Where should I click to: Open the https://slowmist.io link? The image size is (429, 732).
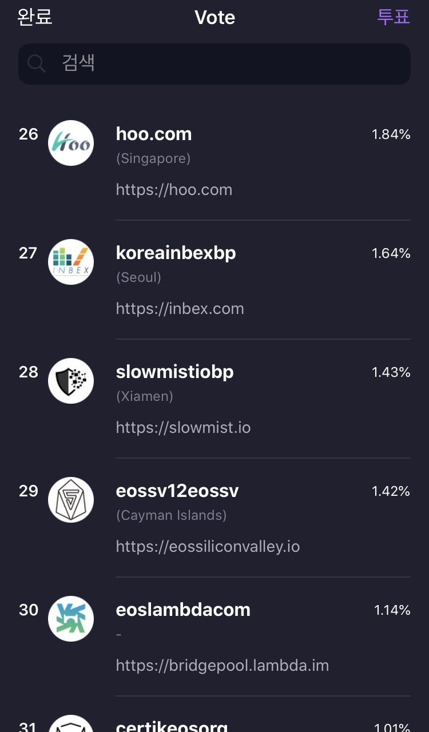coord(183,428)
